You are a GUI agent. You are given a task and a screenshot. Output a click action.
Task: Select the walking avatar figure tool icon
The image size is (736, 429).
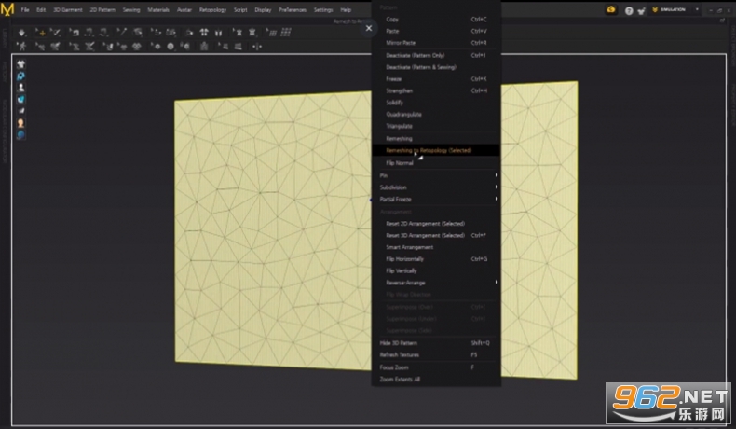[x=21, y=46]
